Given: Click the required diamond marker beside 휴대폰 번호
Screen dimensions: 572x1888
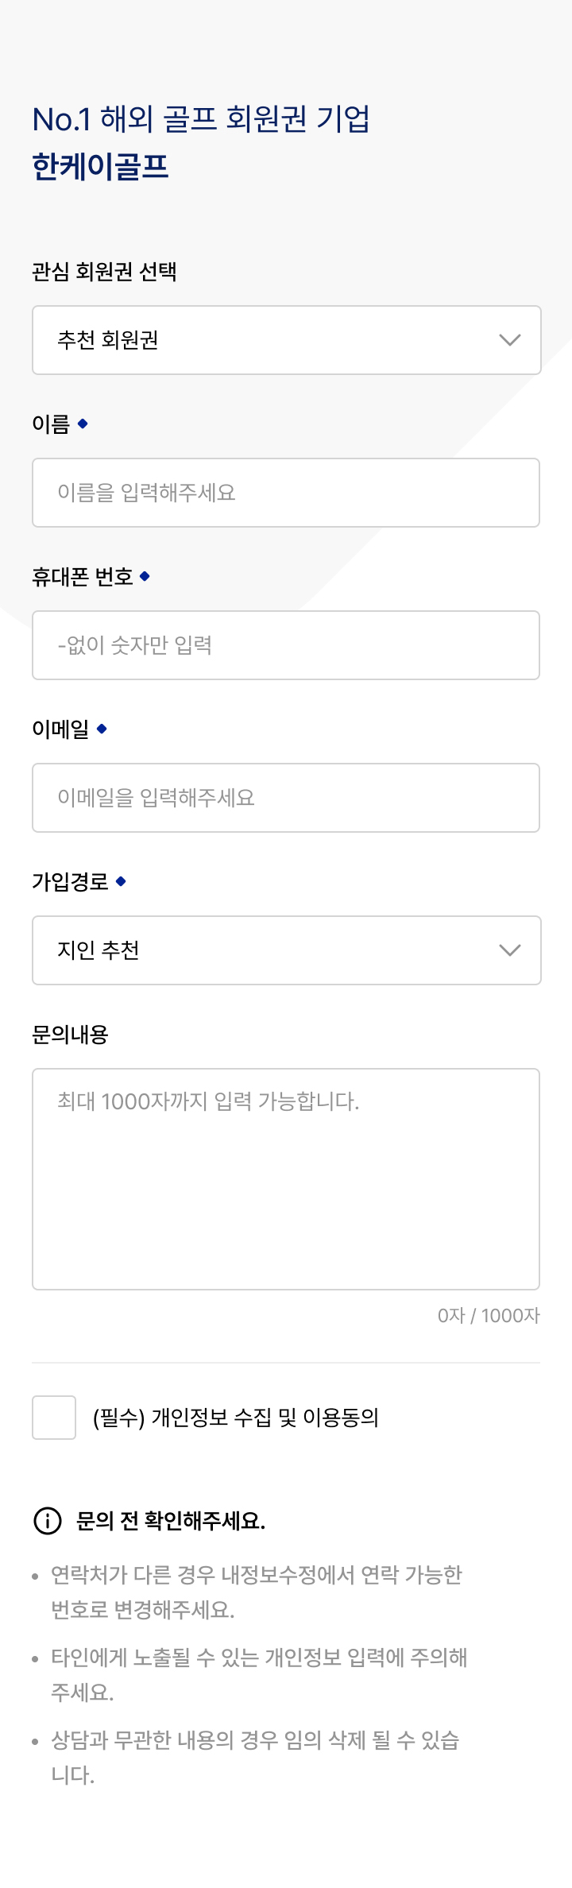Looking at the screenshot, I should [x=145, y=576].
